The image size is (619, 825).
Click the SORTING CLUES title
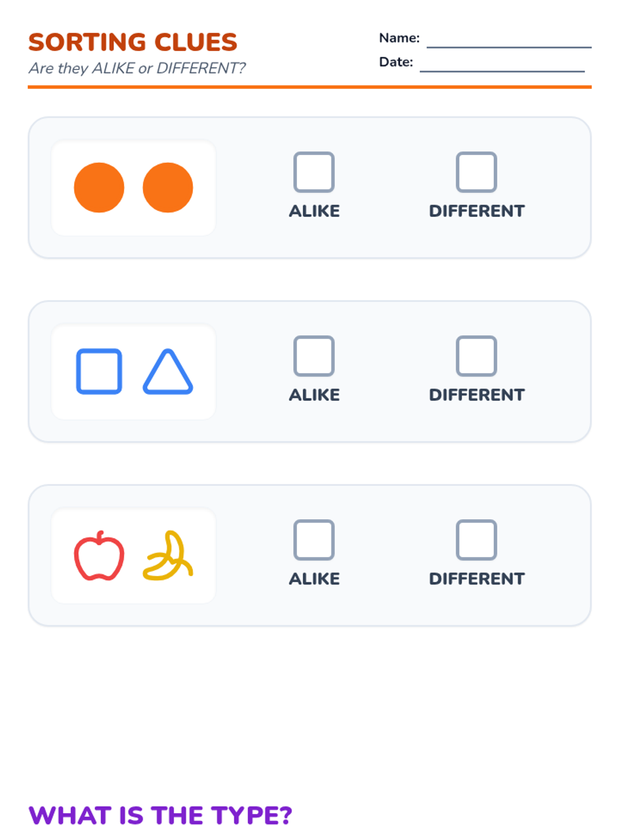coord(133,42)
